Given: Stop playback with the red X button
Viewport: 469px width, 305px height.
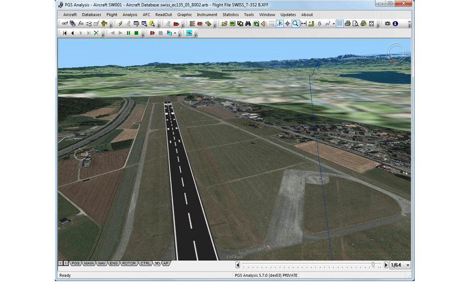Looking at the screenshot, I should tap(96, 33).
